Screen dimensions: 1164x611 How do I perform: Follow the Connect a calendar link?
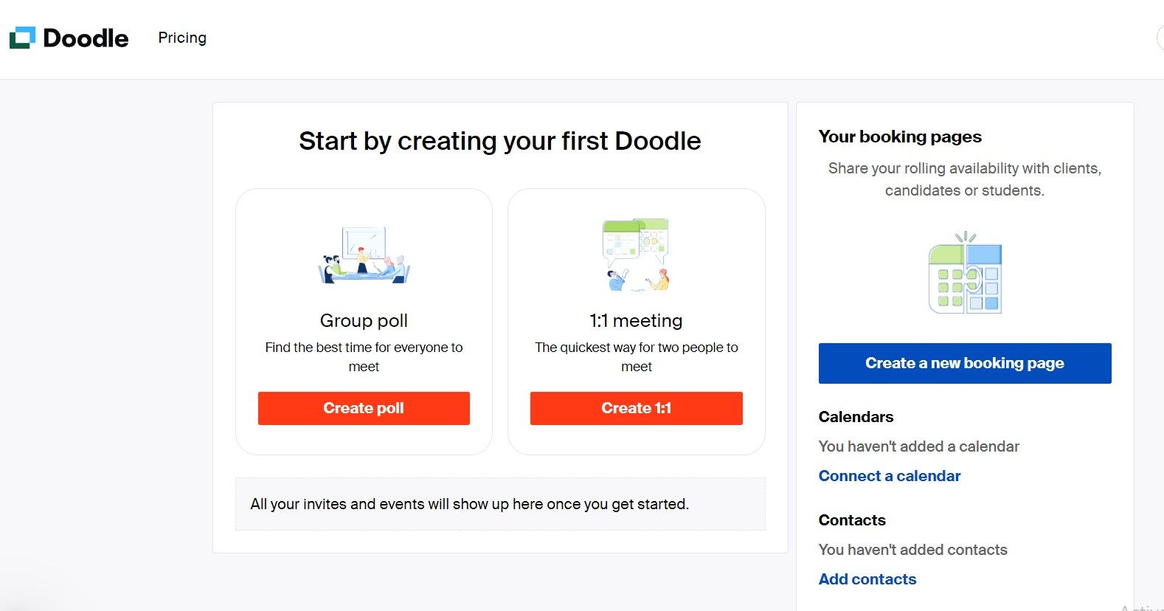(x=889, y=476)
